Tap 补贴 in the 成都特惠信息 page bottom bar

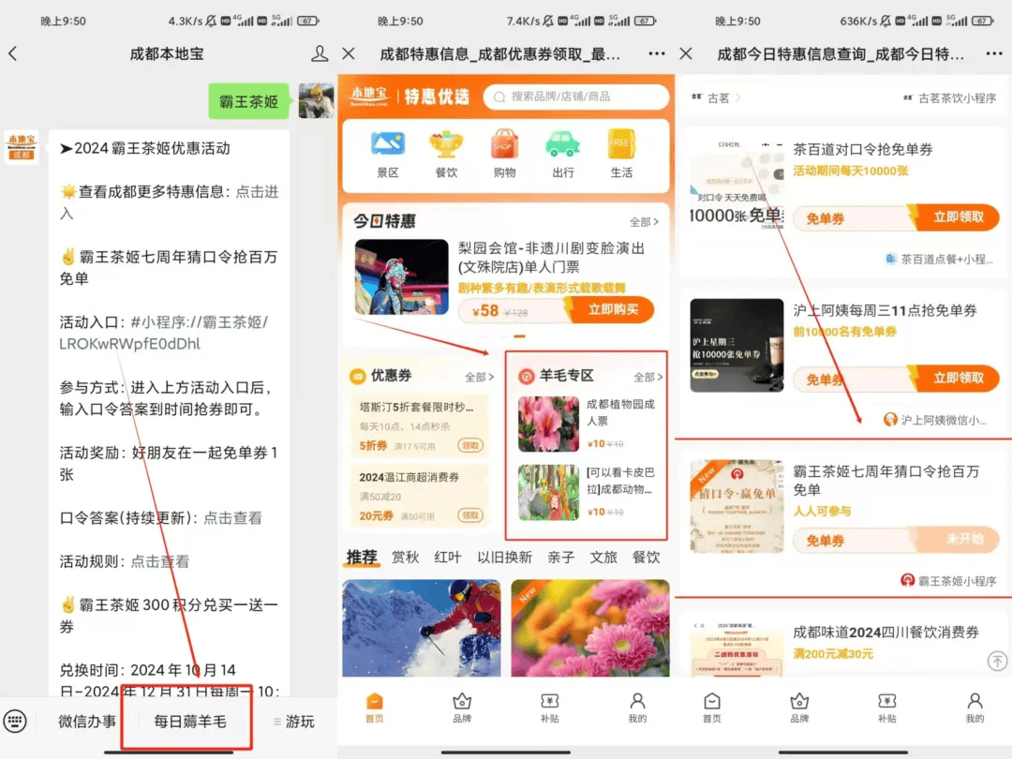click(x=549, y=708)
